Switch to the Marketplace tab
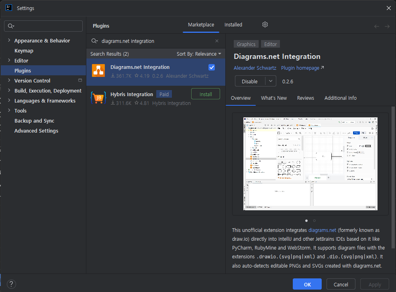396x292 pixels. click(201, 25)
